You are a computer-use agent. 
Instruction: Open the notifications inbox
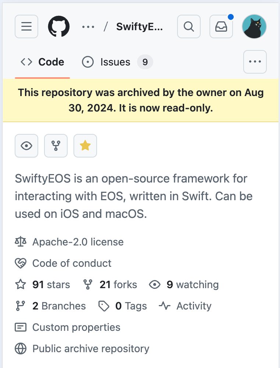click(x=221, y=26)
